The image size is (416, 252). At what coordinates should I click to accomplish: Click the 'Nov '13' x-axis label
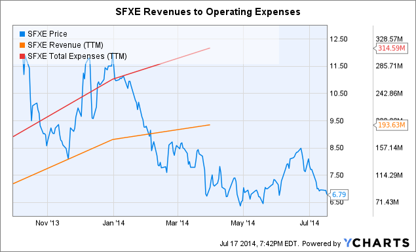[47, 223]
